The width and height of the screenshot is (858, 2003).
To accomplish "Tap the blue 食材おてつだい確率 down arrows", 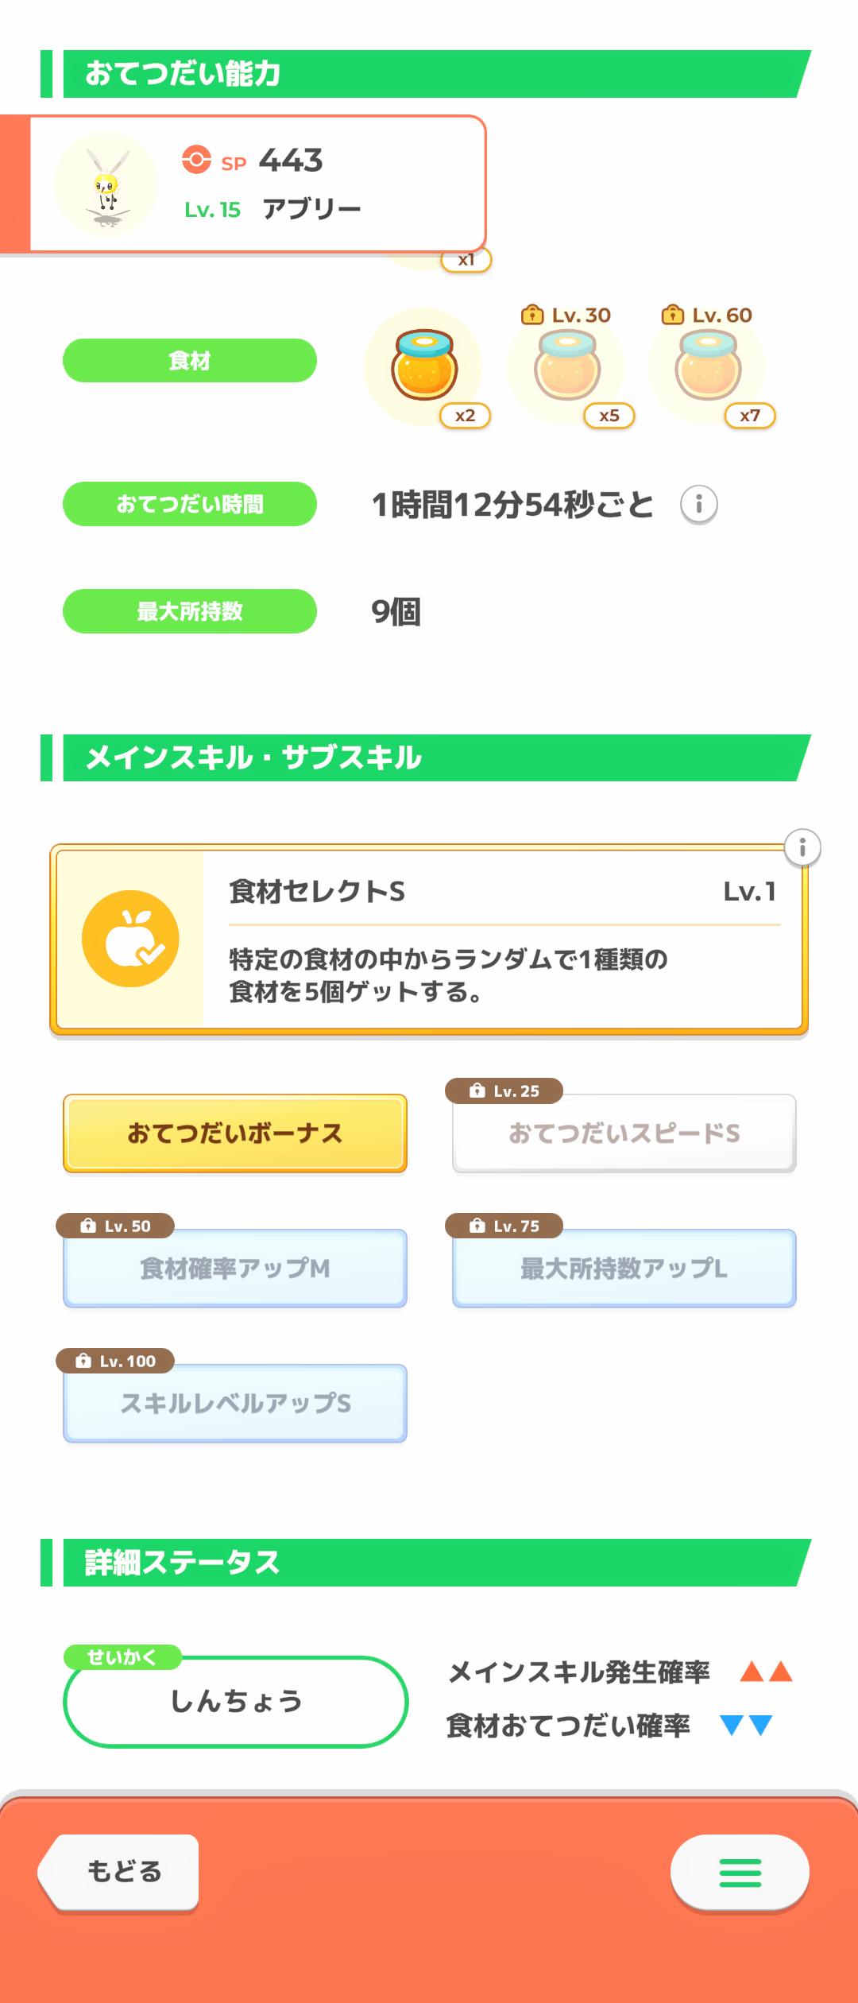I will pos(746,1726).
